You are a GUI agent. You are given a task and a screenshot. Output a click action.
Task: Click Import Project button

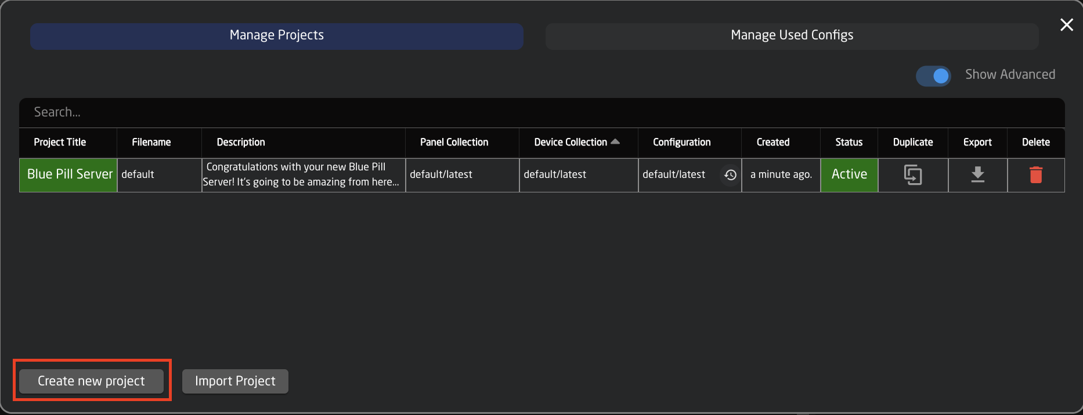point(235,381)
